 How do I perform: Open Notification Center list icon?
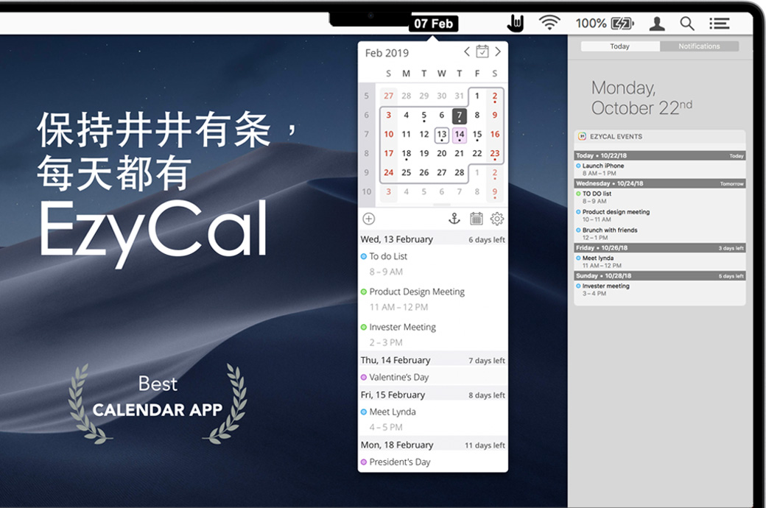pyautogui.click(x=719, y=24)
